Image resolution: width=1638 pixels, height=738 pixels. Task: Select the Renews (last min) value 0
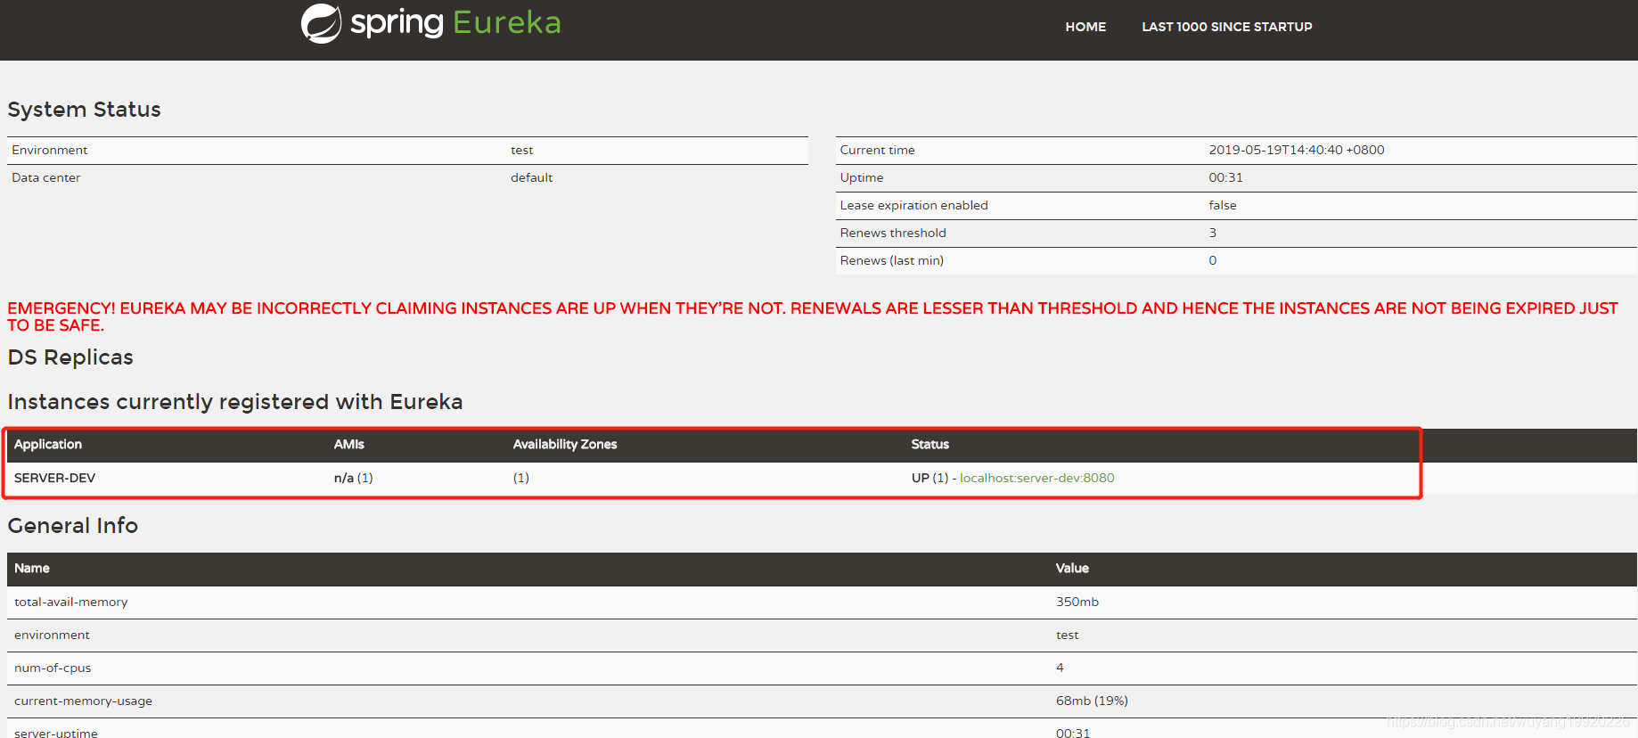coord(1213,260)
